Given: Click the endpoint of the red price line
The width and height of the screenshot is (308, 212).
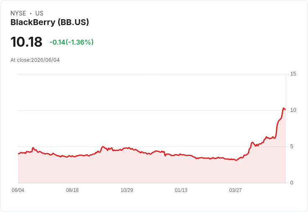Looking at the screenshot, I should coord(285,109).
